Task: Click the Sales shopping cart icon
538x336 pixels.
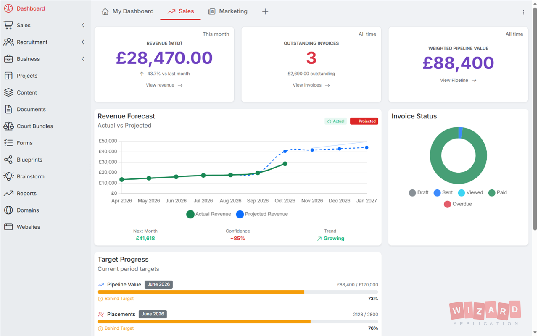Action: point(8,25)
